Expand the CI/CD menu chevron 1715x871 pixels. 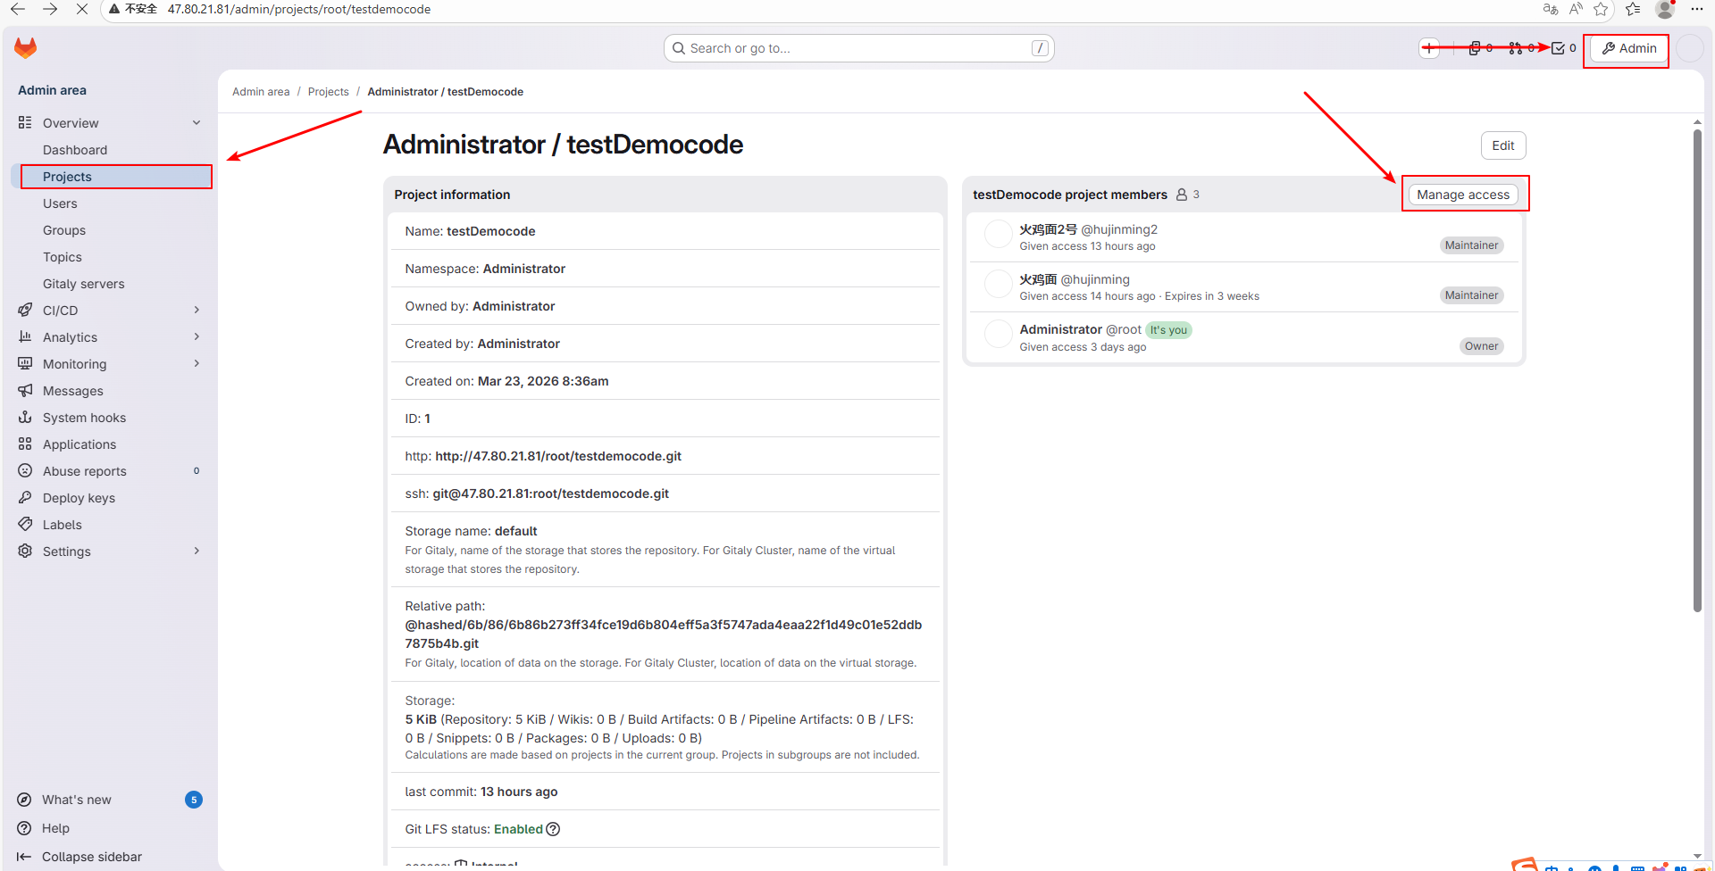click(x=197, y=310)
